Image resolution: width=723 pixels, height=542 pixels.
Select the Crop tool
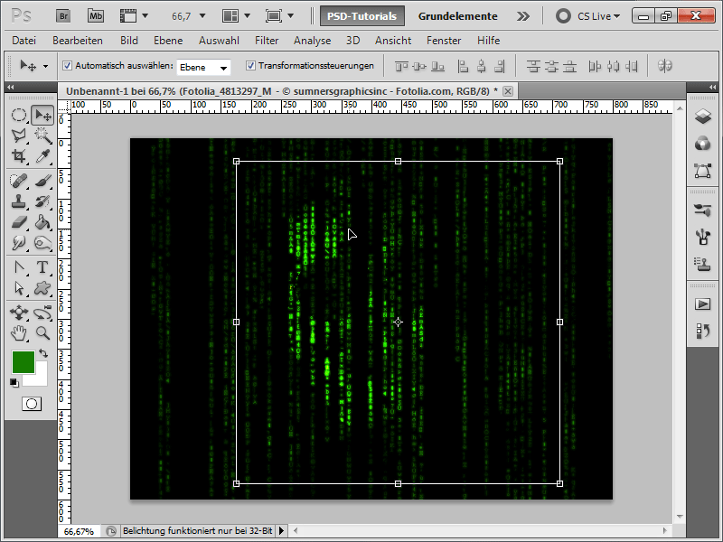pos(19,155)
